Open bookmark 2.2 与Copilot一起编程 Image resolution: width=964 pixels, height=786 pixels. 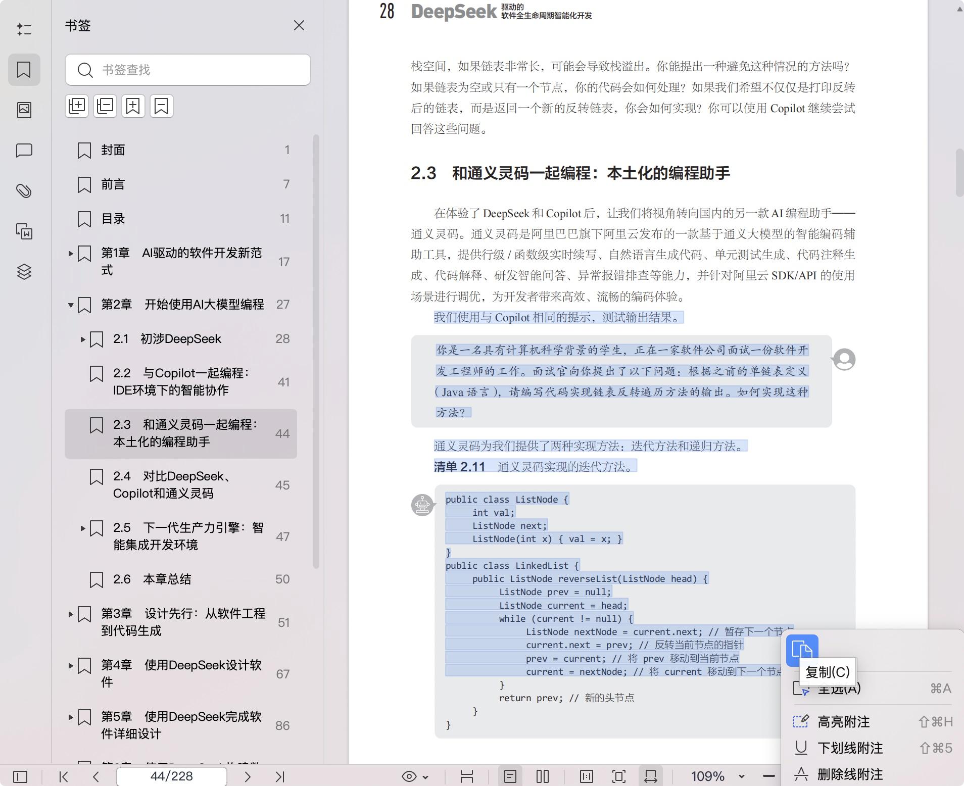click(181, 381)
